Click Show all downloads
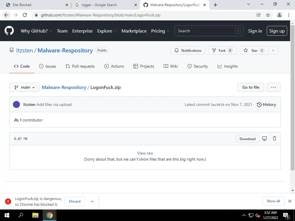Screen dimensions: 295x221 [273, 201]
